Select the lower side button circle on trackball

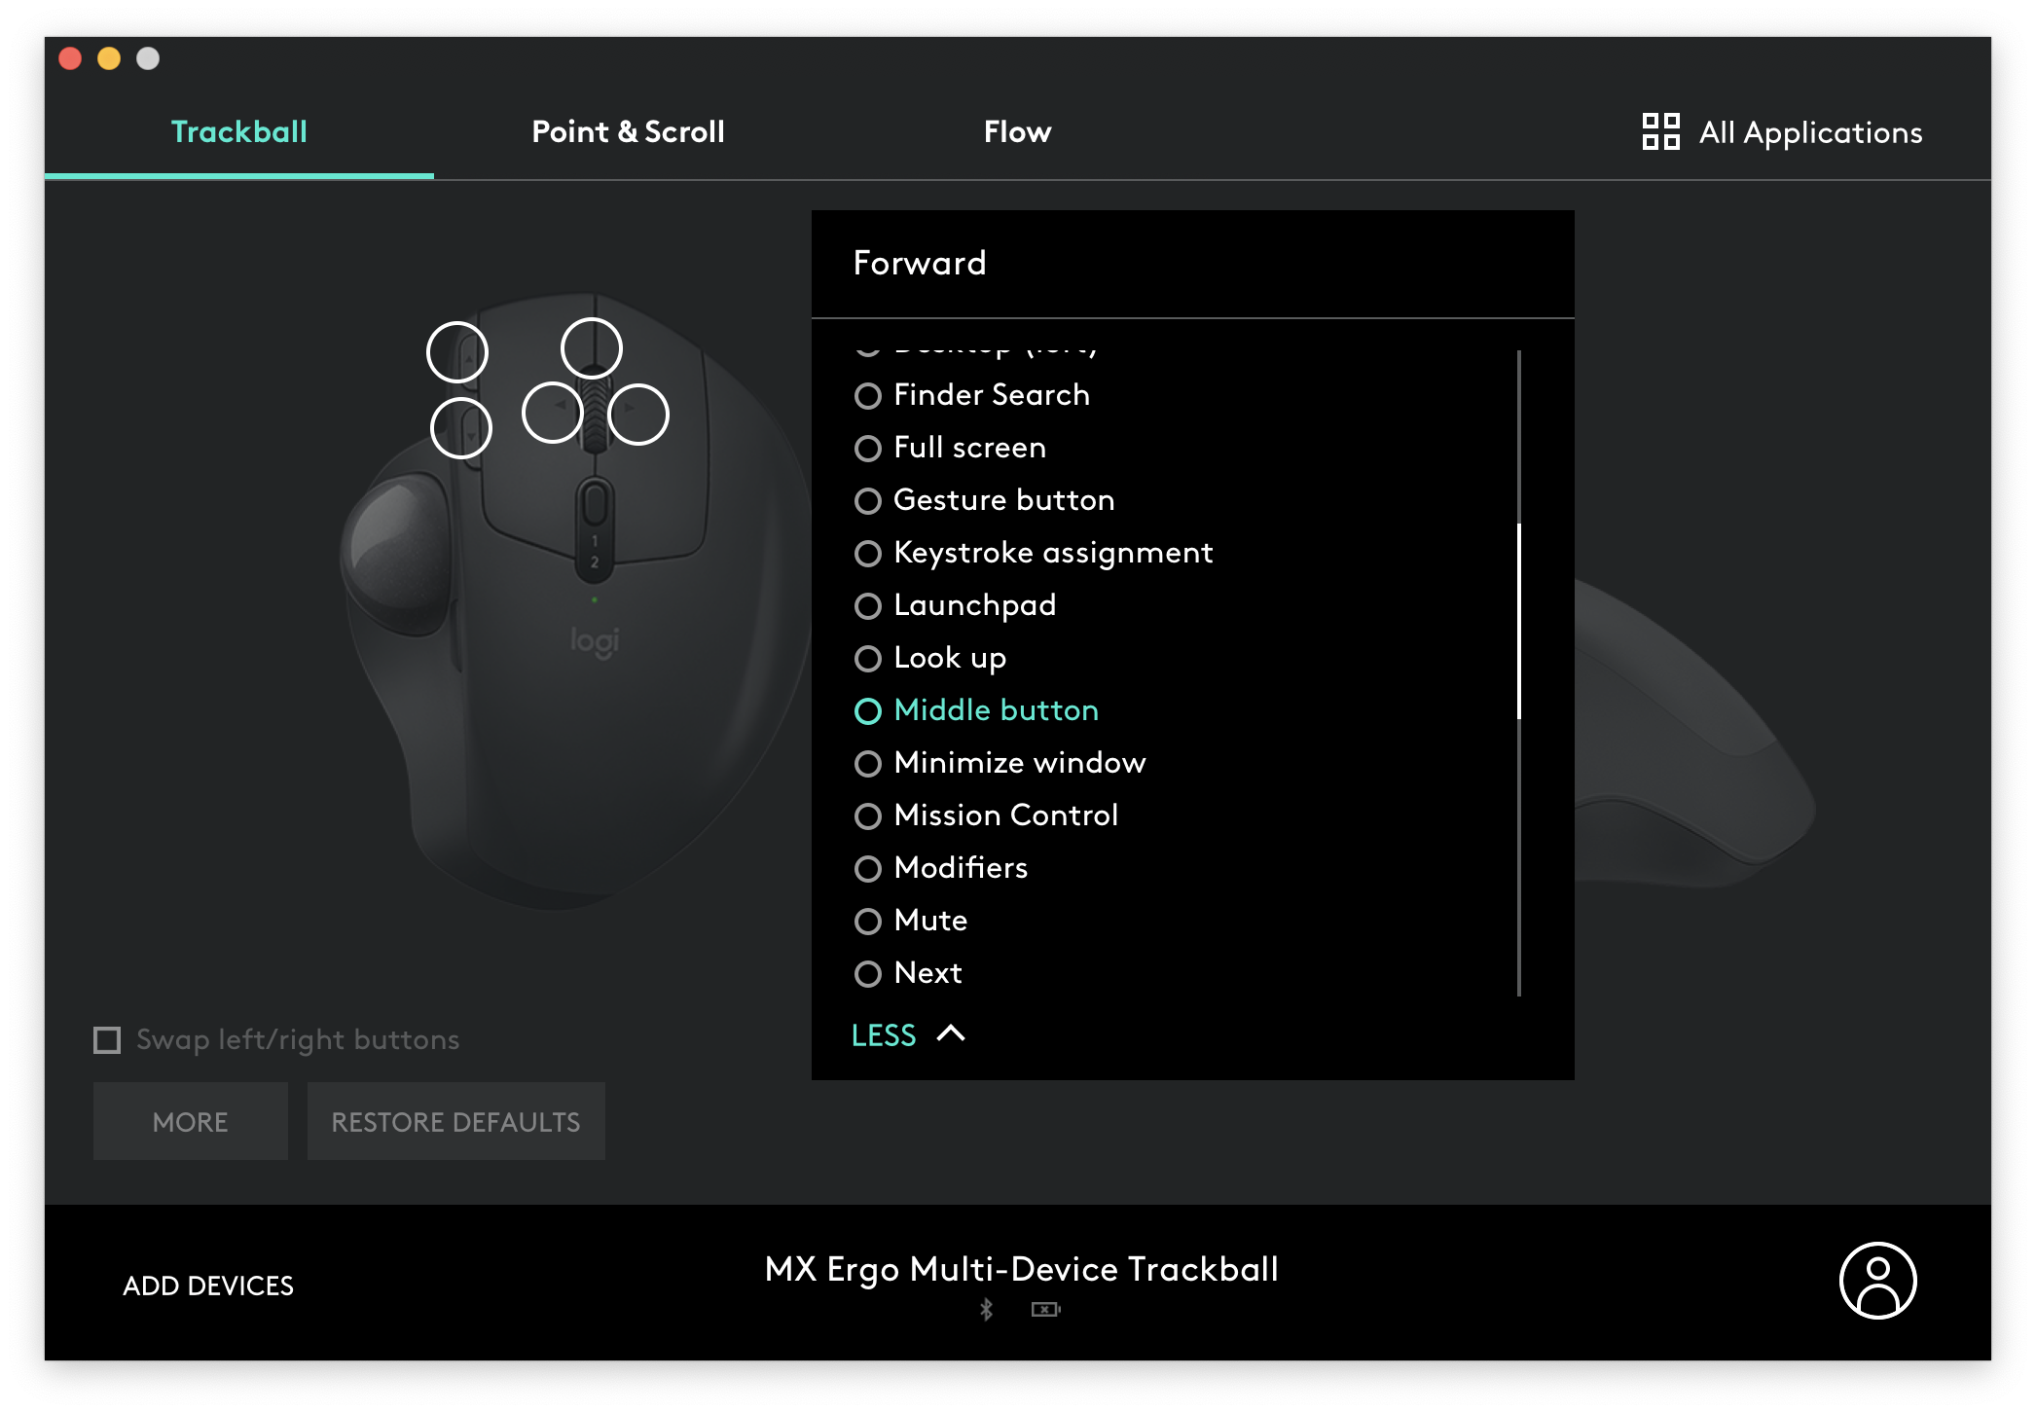[x=461, y=428]
